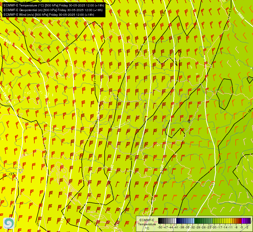Click the 5780 geopotential contour label

tap(63, 219)
